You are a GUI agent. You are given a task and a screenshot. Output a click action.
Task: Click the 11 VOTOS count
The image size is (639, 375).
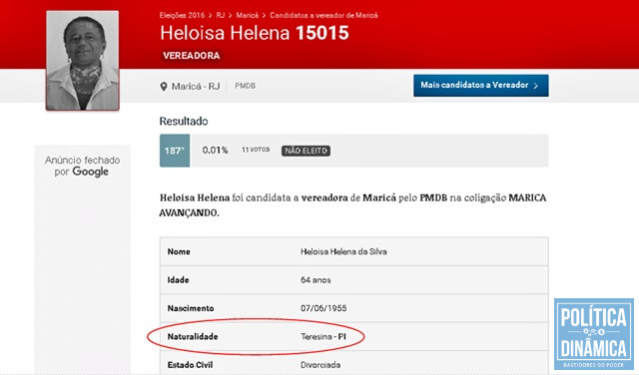click(256, 150)
